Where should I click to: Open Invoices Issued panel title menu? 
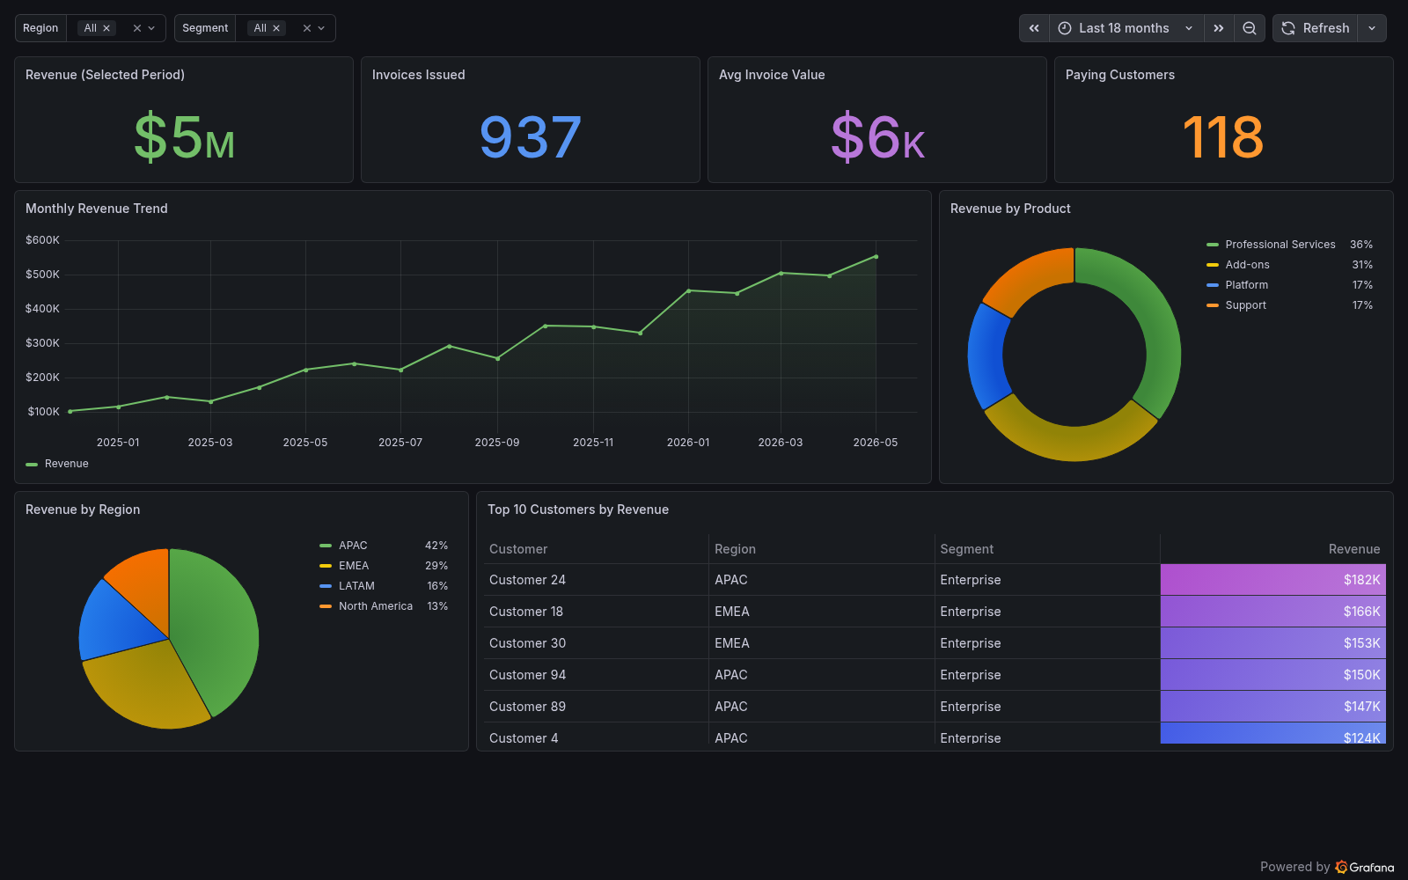coord(419,75)
